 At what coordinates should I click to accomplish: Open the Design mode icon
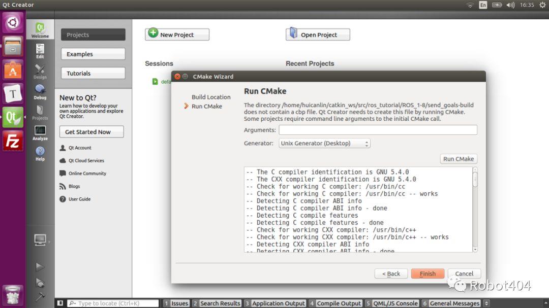tap(40, 72)
